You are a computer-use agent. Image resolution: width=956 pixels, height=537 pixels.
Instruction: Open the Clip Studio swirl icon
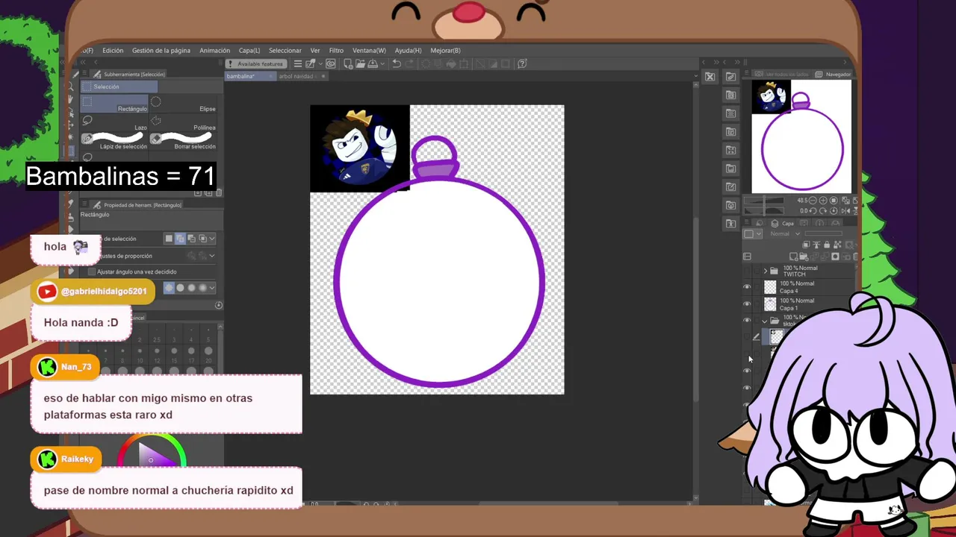coord(331,63)
